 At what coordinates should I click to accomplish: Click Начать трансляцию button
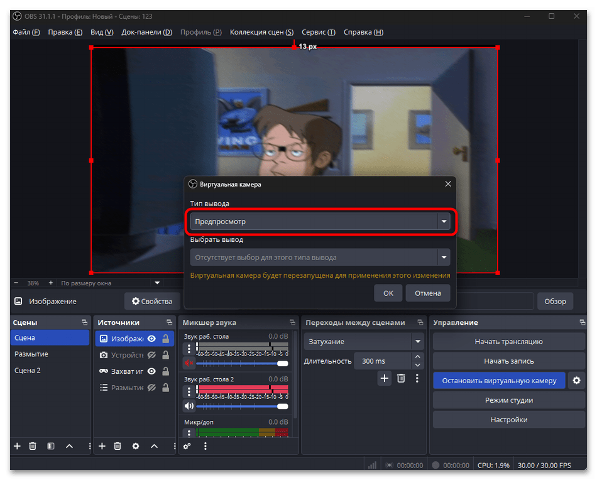508,341
